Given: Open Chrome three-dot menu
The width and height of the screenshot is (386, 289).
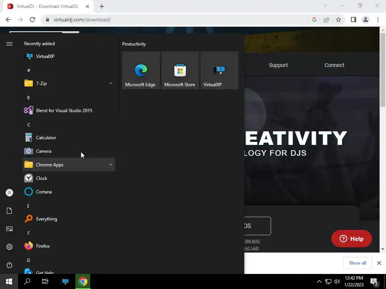Looking at the screenshot, I should pyautogui.click(x=378, y=20).
